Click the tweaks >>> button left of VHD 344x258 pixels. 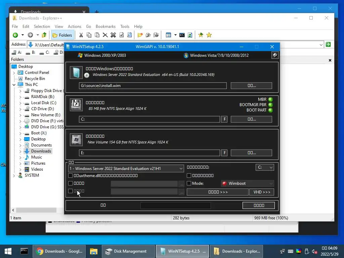(218, 192)
